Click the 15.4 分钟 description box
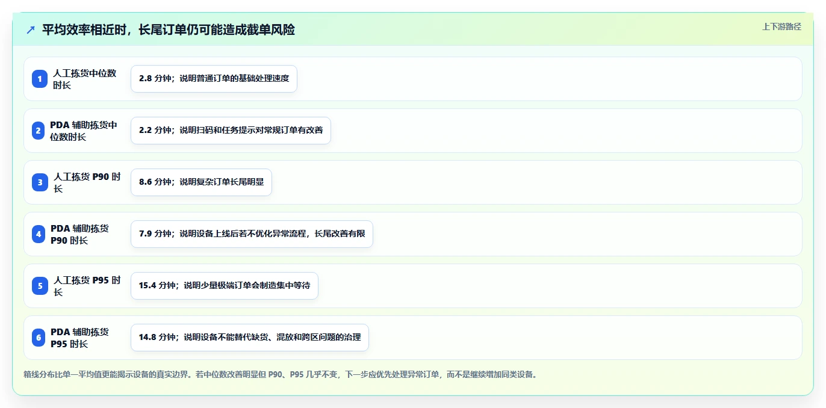The image size is (826, 408). coord(224,286)
